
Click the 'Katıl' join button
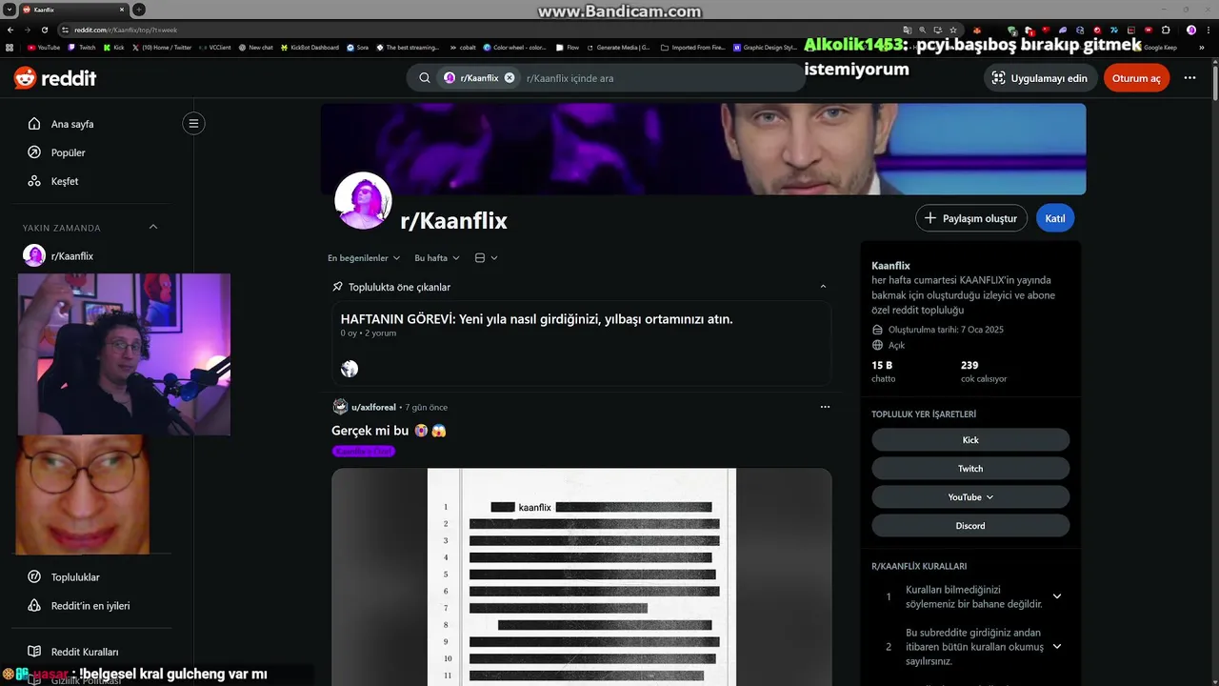click(1055, 218)
